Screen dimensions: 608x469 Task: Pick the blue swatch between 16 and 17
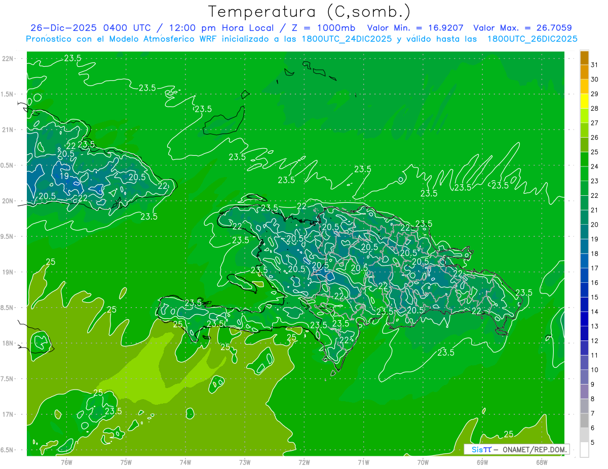pyautogui.click(x=584, y=275)
